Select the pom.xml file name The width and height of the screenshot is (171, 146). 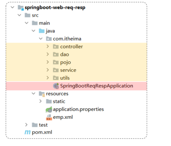click(x=42, y=133)
